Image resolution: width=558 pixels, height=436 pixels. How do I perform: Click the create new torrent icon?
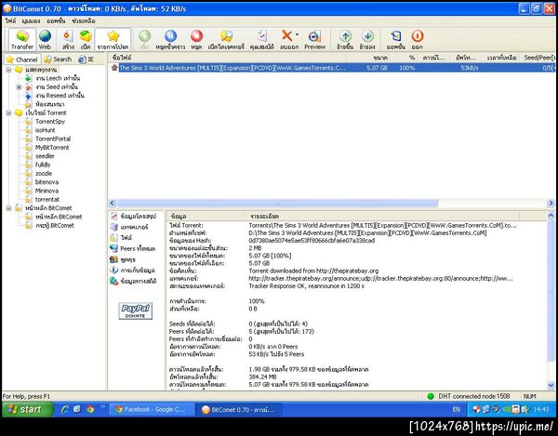pos(68,40)
